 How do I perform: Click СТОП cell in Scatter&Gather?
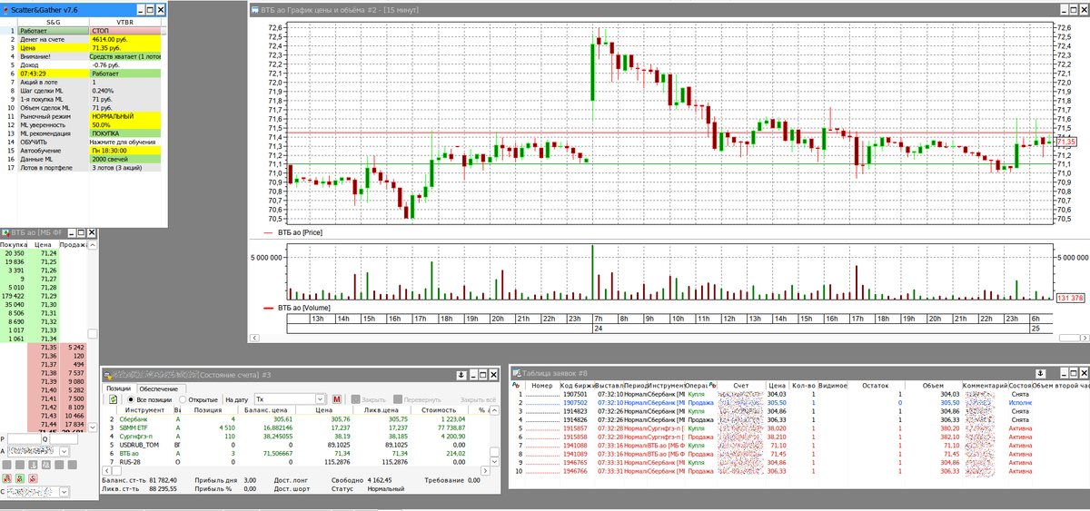click(x=125, y=30)
